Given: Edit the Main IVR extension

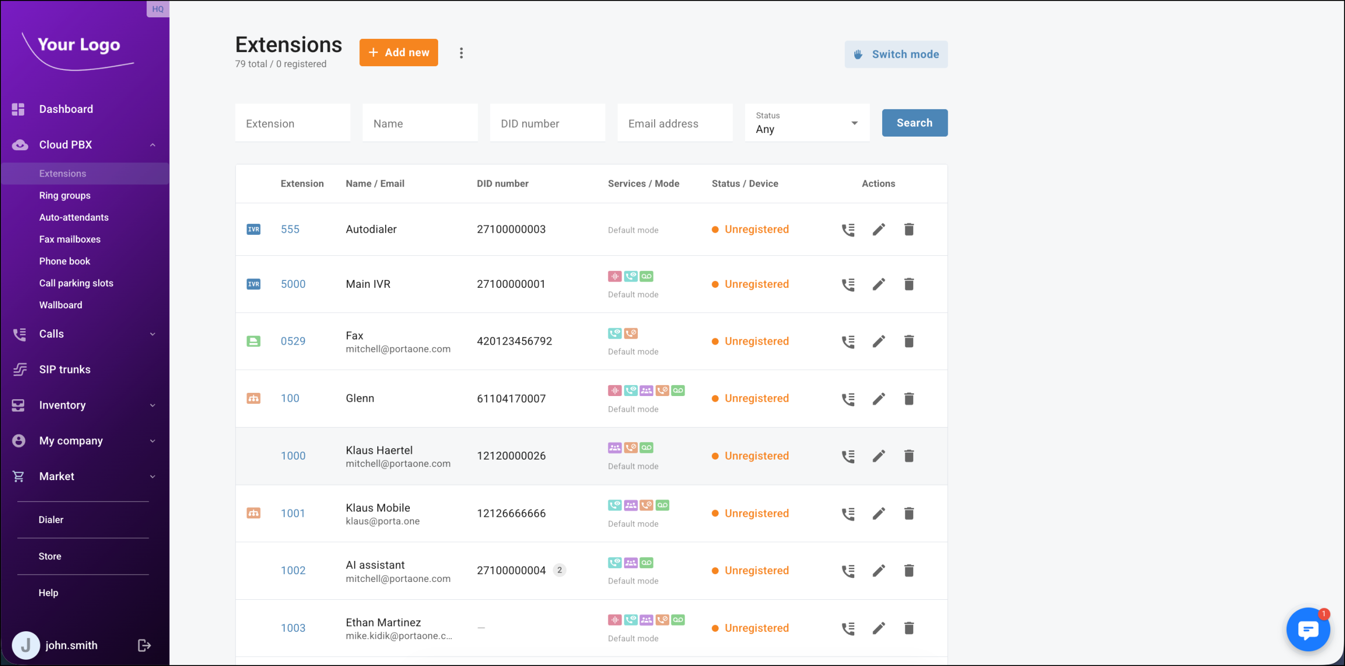Looking at the screenshot, I should click(878, 284).
